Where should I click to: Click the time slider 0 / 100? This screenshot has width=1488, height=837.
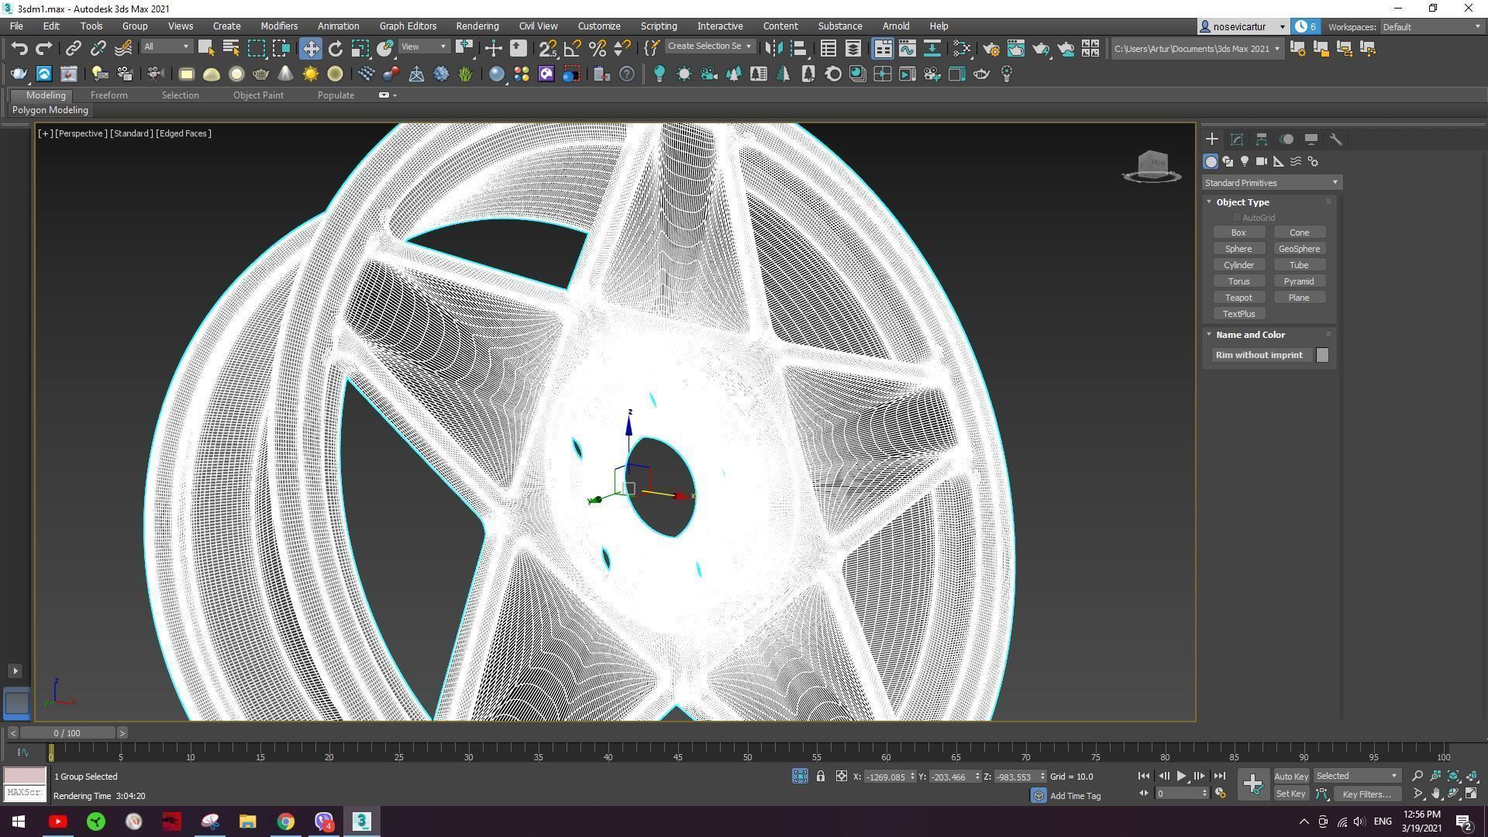click(67, 733)
